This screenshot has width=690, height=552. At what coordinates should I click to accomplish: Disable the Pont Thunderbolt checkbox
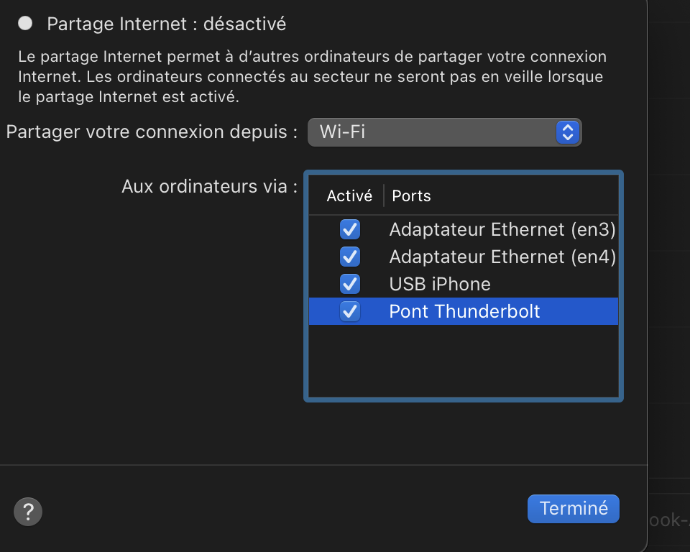(350, 311)
